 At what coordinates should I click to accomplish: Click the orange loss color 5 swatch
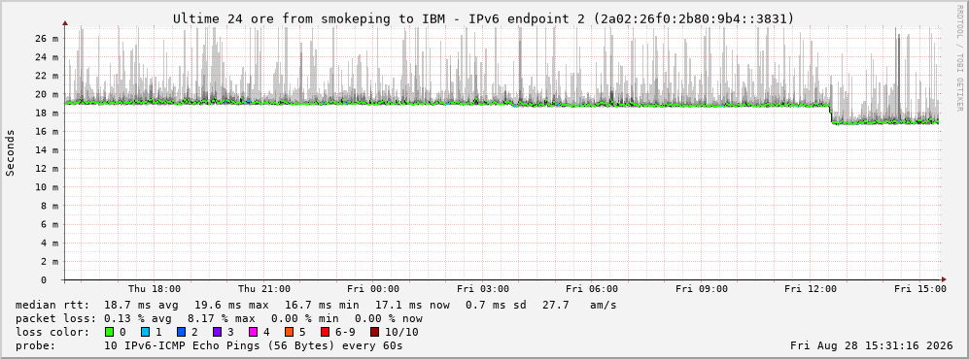click(x=290, y=332)
